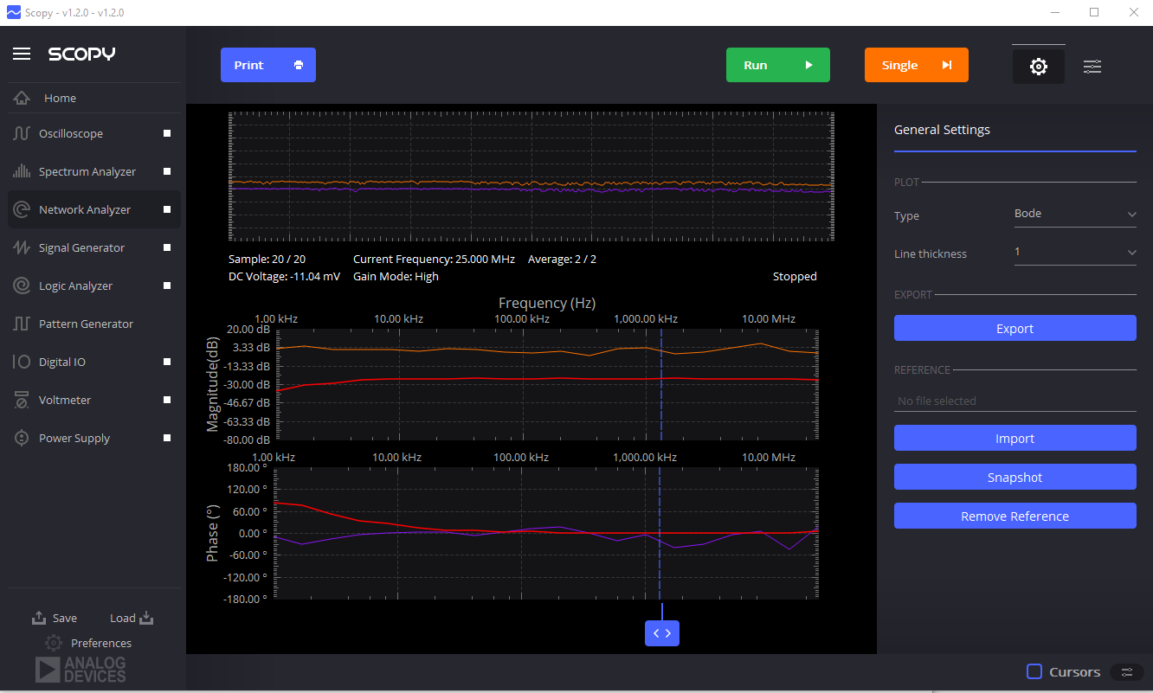Screen dimensions: 1153x693
Task: Click the Digital IO icon
Action: pyautogui.click(x=22, y=362)
